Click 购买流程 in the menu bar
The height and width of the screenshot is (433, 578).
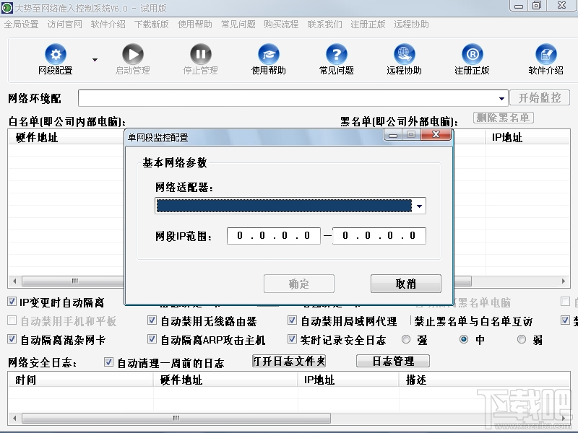pyautogui.click(x=280, y=24)
